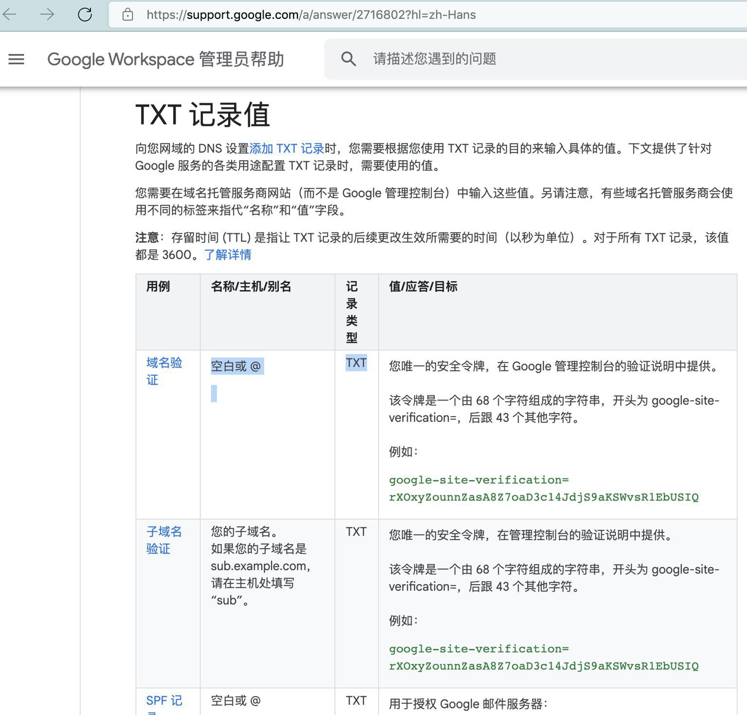
Task: Click the TXT cell in SPF row
Action: click(x=356, y=700)
